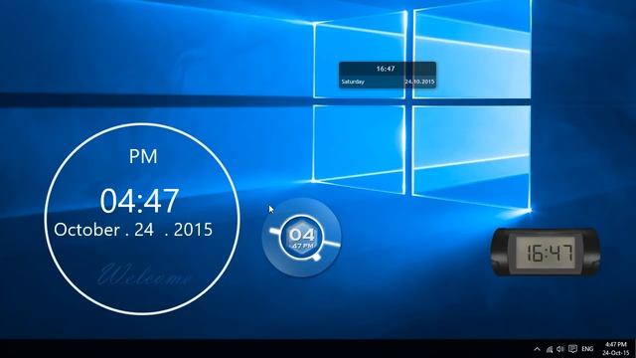Open the network signal tray icon

[550, 349]
